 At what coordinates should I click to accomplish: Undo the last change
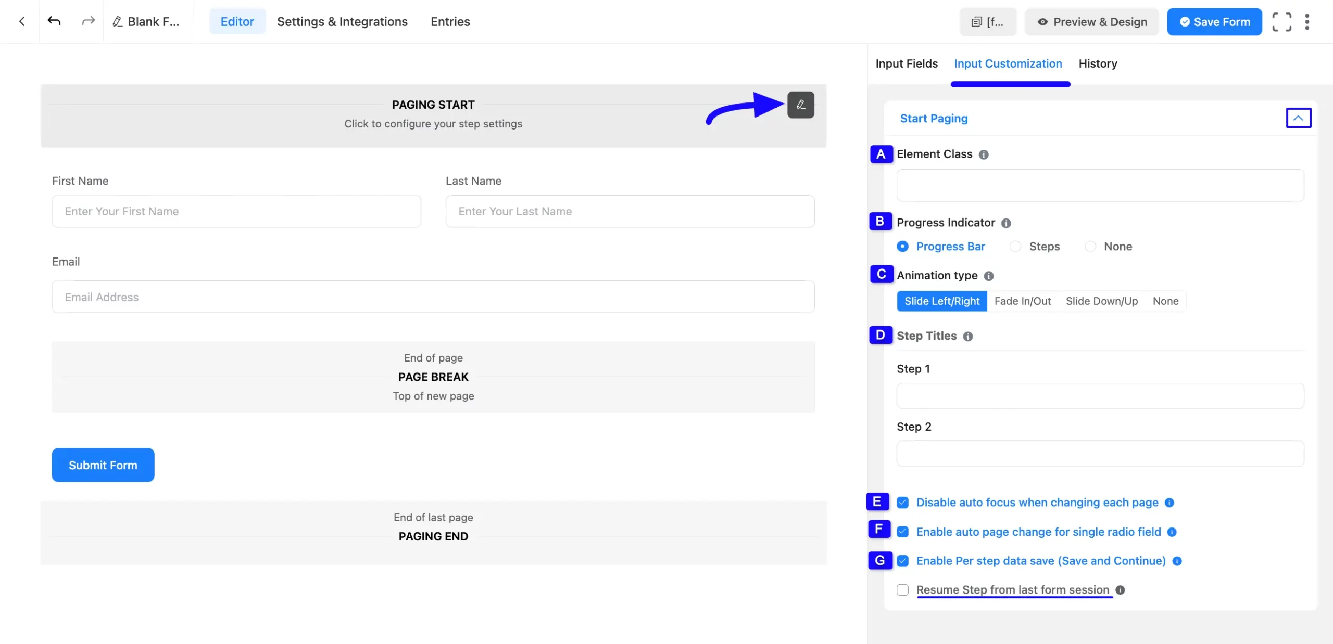pyautogui.click(x=54, y=21)
